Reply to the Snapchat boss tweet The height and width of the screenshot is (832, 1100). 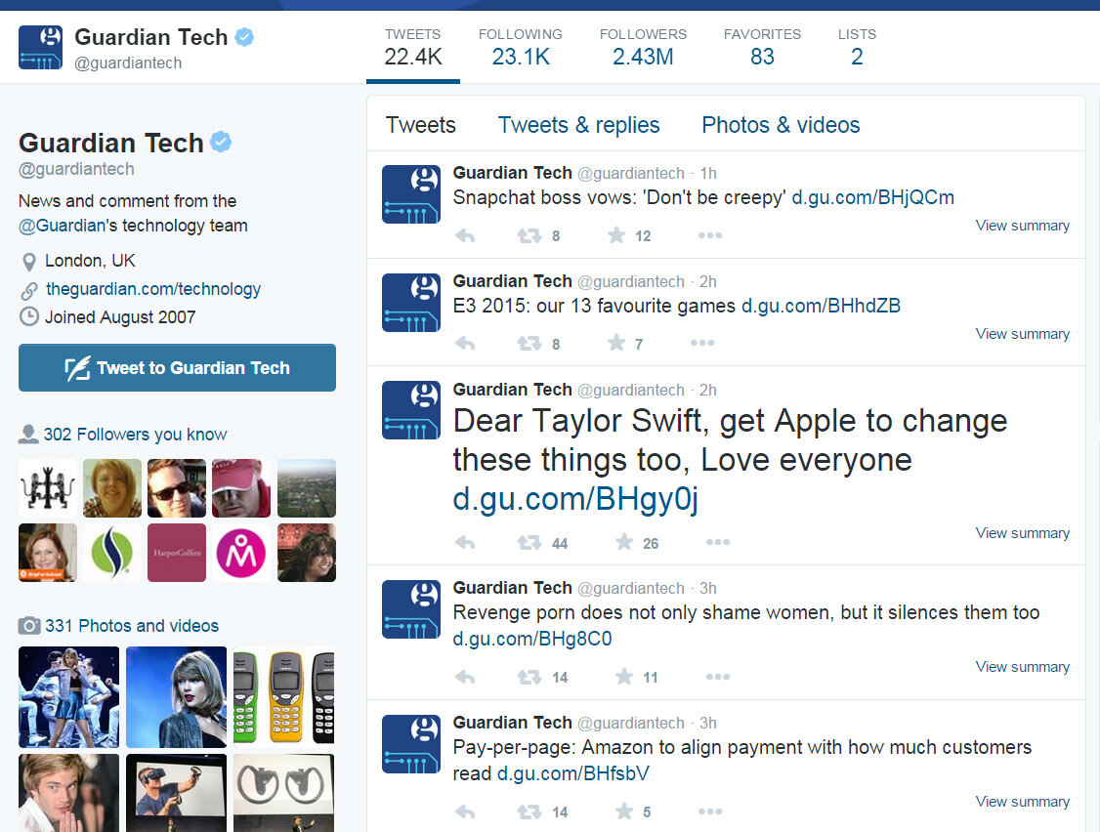pyautogui.click(x=465, y=235)
